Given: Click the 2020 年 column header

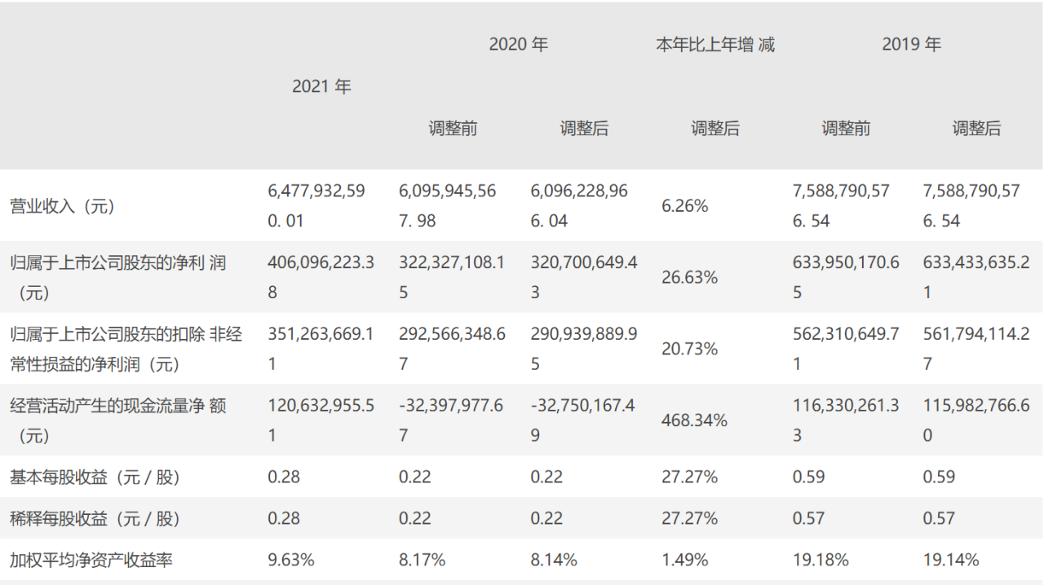Looking at the screenshot, I should click(518, 44).
